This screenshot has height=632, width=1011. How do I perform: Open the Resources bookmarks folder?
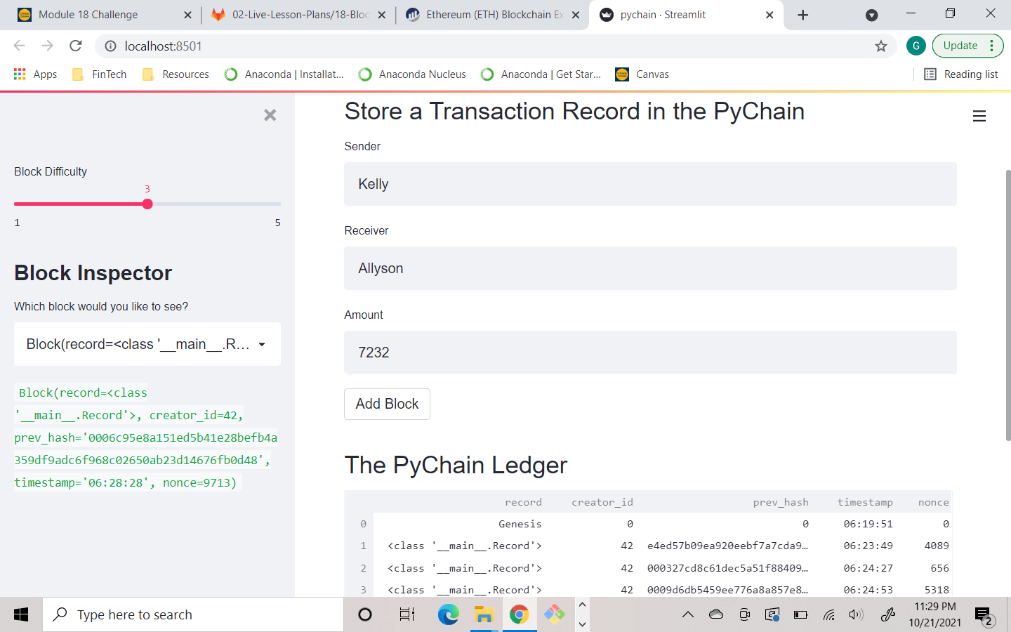coord(176,74)
